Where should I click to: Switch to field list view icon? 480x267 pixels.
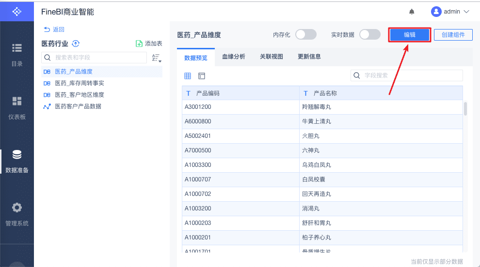click(202, 76)
